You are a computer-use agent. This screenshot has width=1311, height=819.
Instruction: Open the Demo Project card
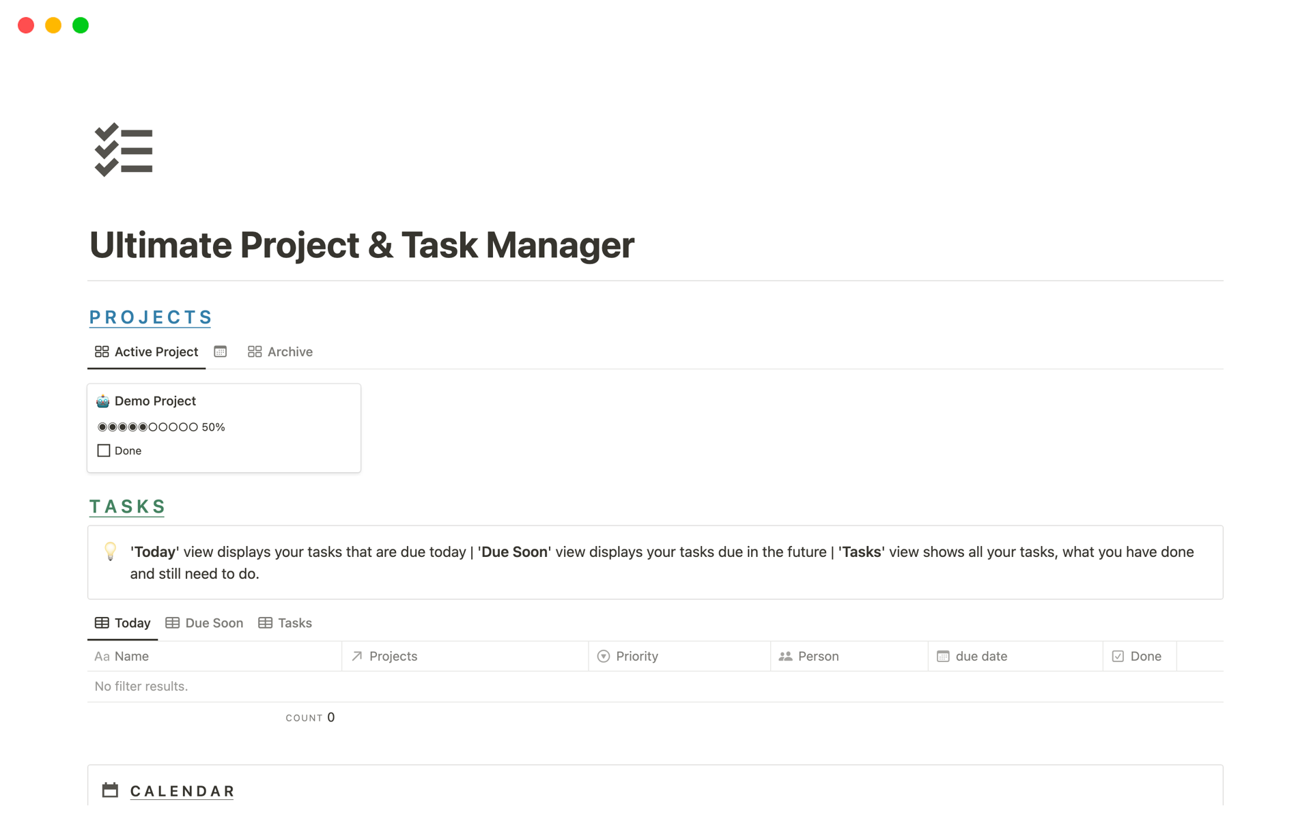pos(155,401)
